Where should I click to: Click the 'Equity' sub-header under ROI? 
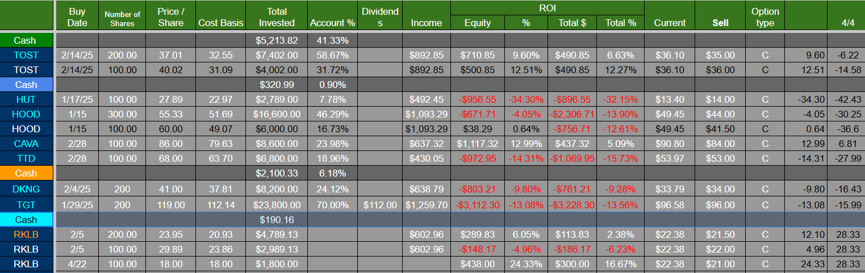tap(478, 23)
